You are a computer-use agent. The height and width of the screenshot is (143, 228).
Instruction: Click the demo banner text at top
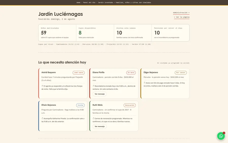click(114, 3)
